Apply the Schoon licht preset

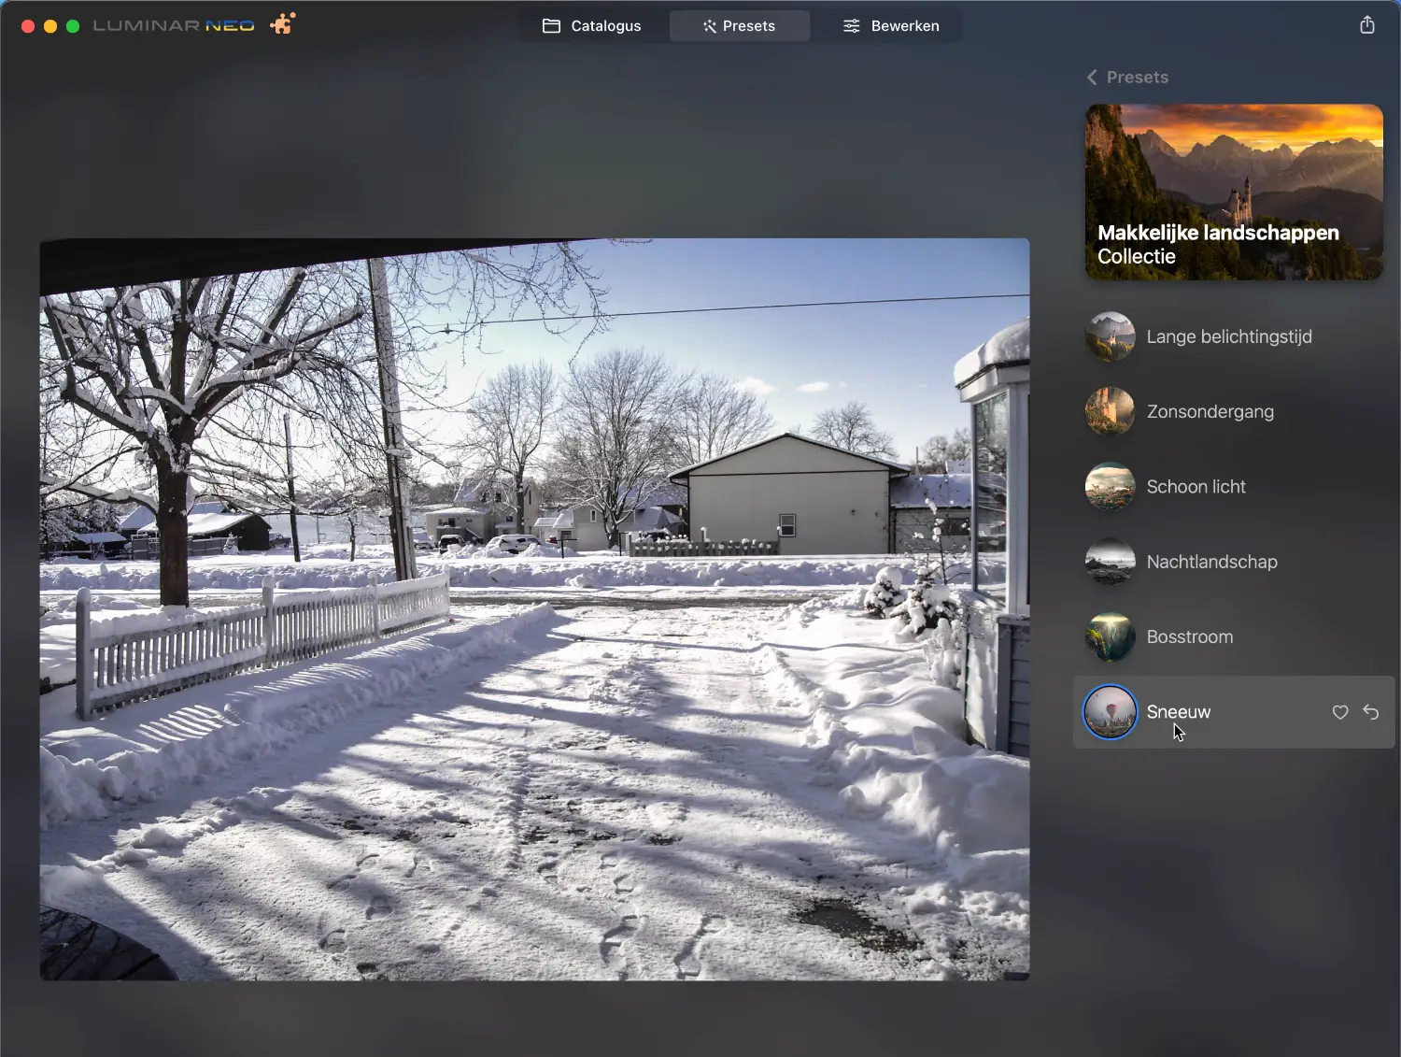pyautogui.click(x=1234, y=487)
